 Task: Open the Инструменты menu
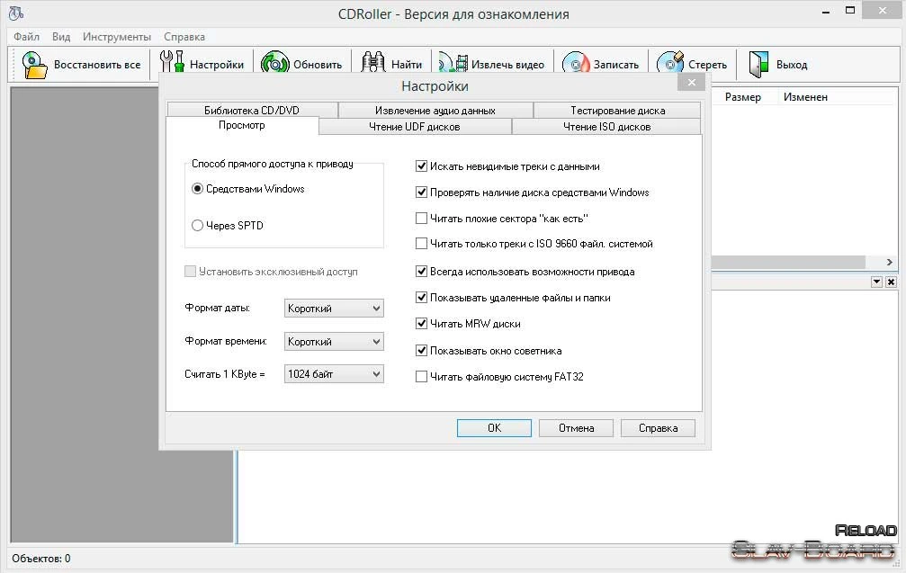tap(117, 37)
